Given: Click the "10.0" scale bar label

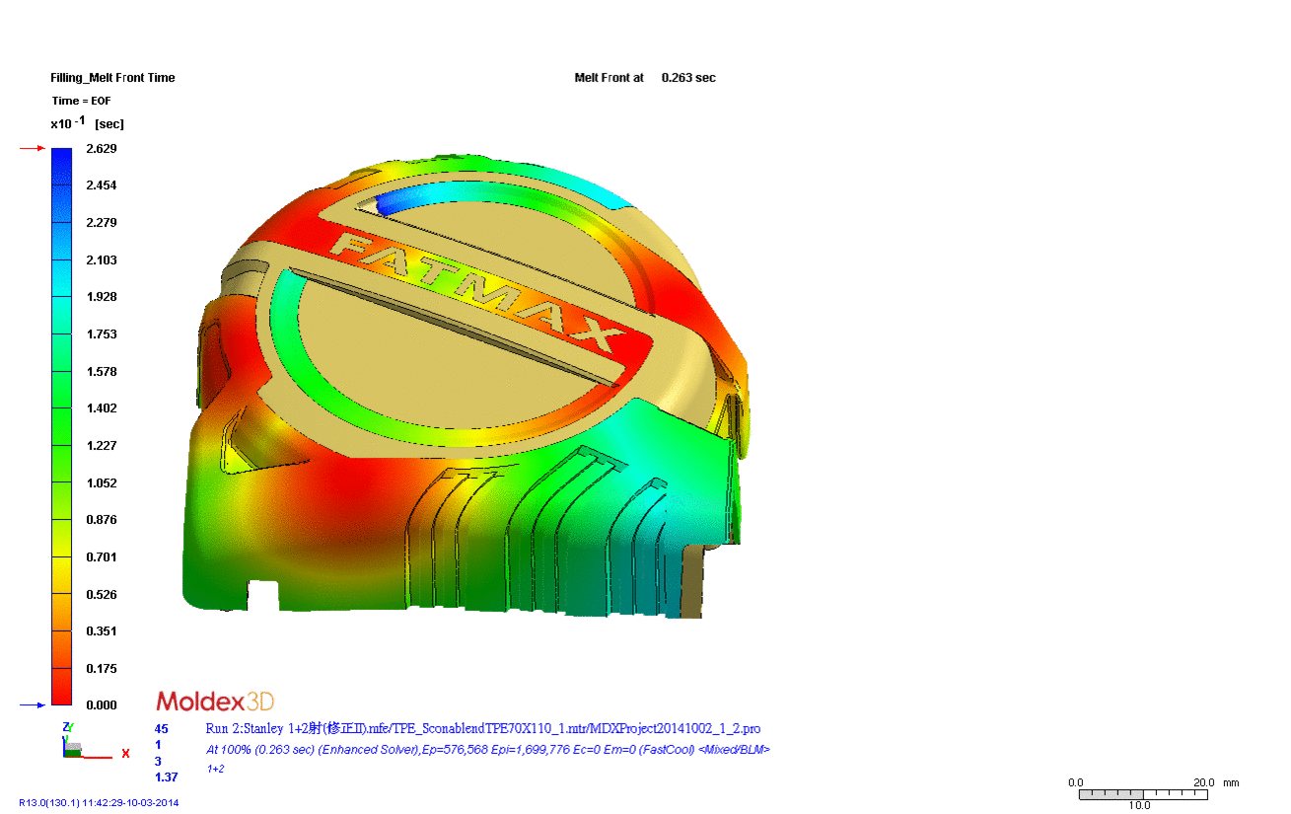Looking at the screenshot, I should pyautogui.click(x=1139, y=806).
